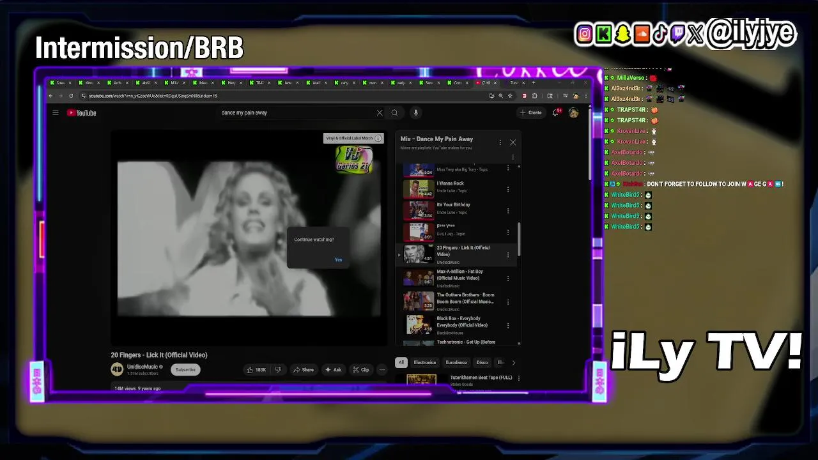Open options for '20 Fingers - Lick It' item
Screen dimensions: 818x460
508,255
